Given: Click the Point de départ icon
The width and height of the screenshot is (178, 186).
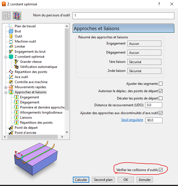Looking at the screenshot, I should [x=11, y=128].
